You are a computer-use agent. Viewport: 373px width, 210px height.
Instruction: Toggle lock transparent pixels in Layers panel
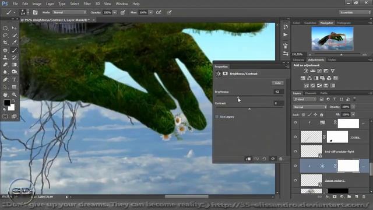(x=303, y=114)
